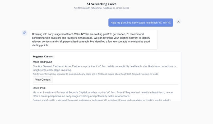Open Maria Rodriguez's View Contact button
Screen dimensions: 213x124
click(x=43, y=80)
